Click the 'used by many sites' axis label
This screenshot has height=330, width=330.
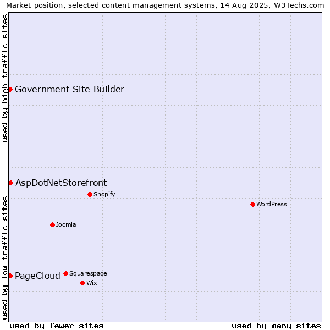point(276,326)
